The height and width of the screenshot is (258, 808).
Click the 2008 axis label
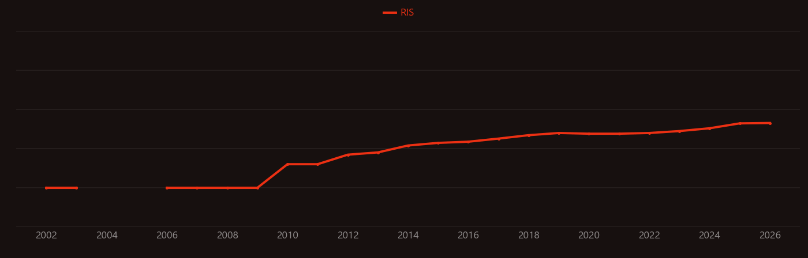[227, 236]
